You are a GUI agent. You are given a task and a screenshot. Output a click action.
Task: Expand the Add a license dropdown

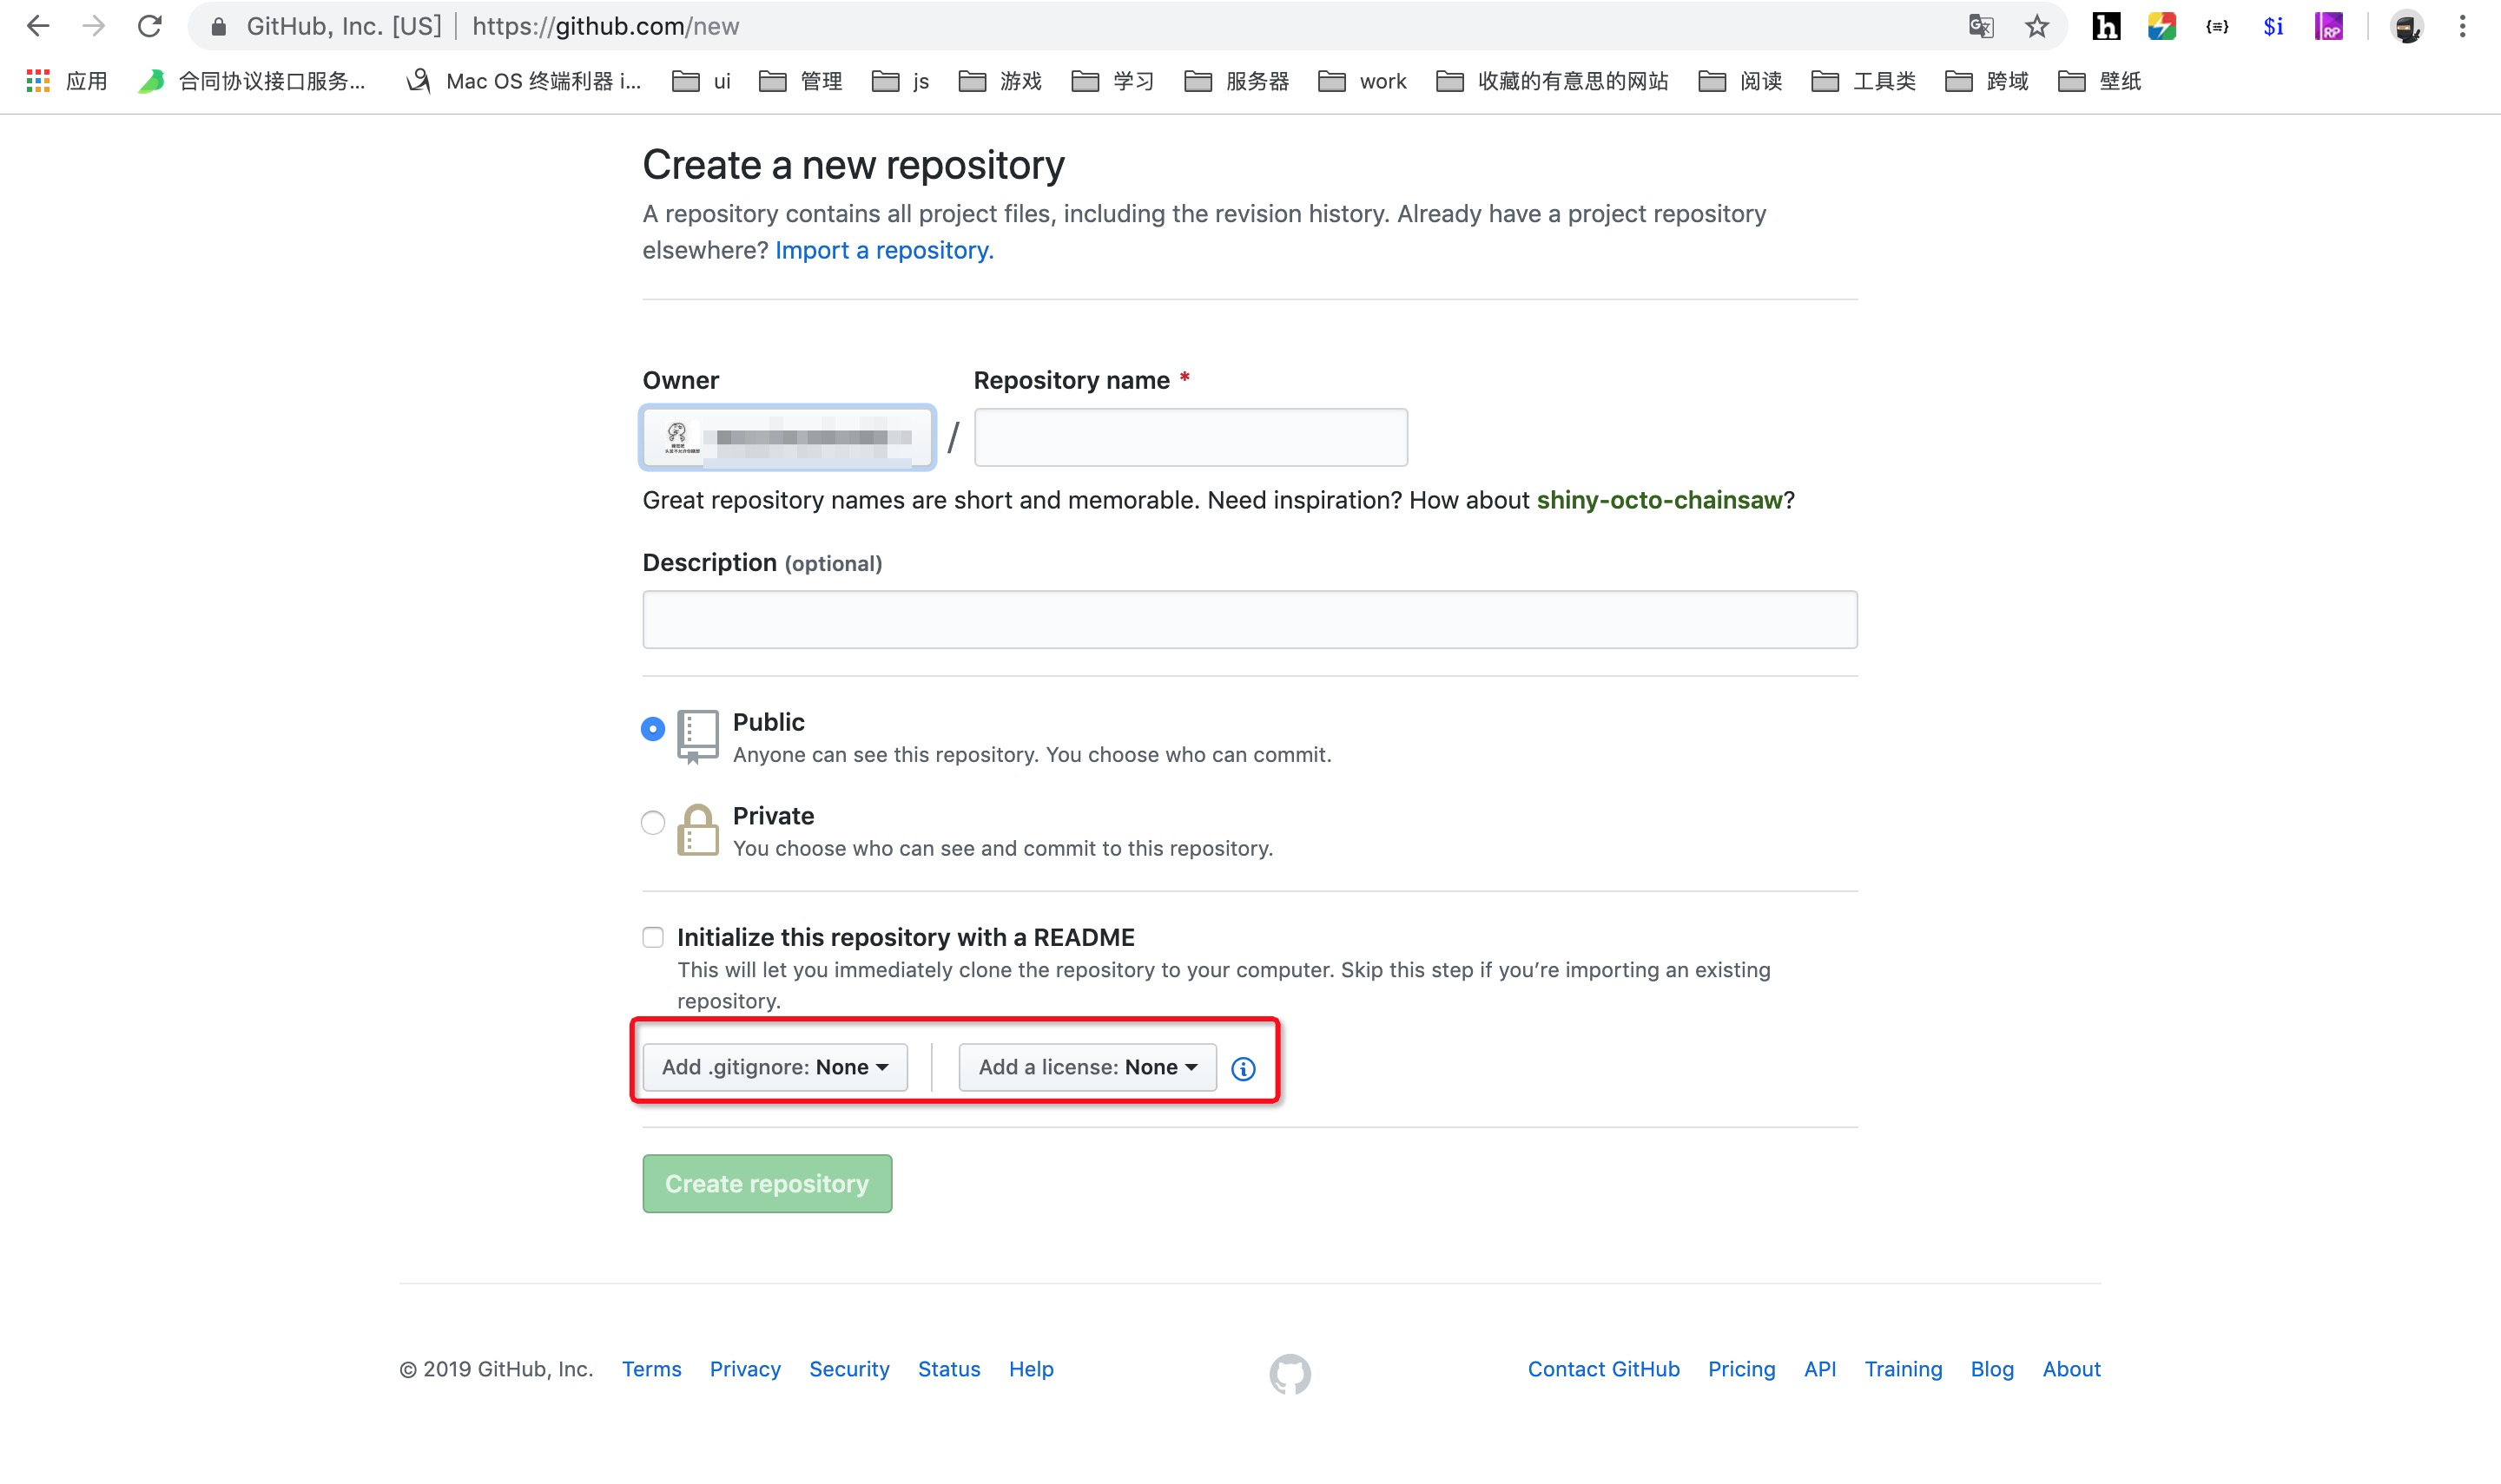coord(1086,1067)
